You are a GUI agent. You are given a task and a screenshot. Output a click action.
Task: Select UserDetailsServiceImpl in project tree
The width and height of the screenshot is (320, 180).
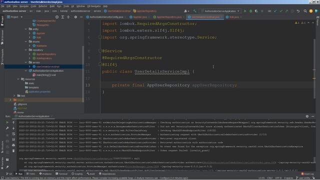pyautogui.click(x=48, y=66)
